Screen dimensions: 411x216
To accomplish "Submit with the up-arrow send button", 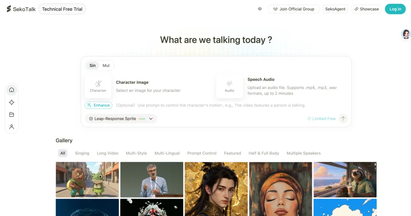I will coord(343,118).
